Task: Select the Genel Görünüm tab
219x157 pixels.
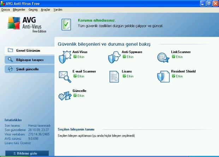Action: coord(30,50)
